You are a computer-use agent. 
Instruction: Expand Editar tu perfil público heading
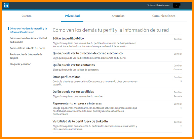pos(68,38)
